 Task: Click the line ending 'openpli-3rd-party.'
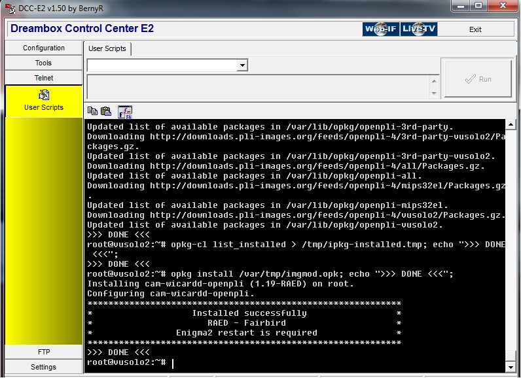tap(270, 127)
